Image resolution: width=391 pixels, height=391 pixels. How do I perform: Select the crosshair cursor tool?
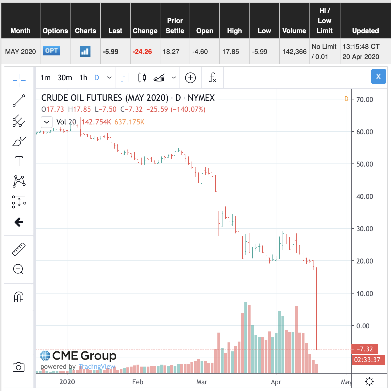click(19, 80)
